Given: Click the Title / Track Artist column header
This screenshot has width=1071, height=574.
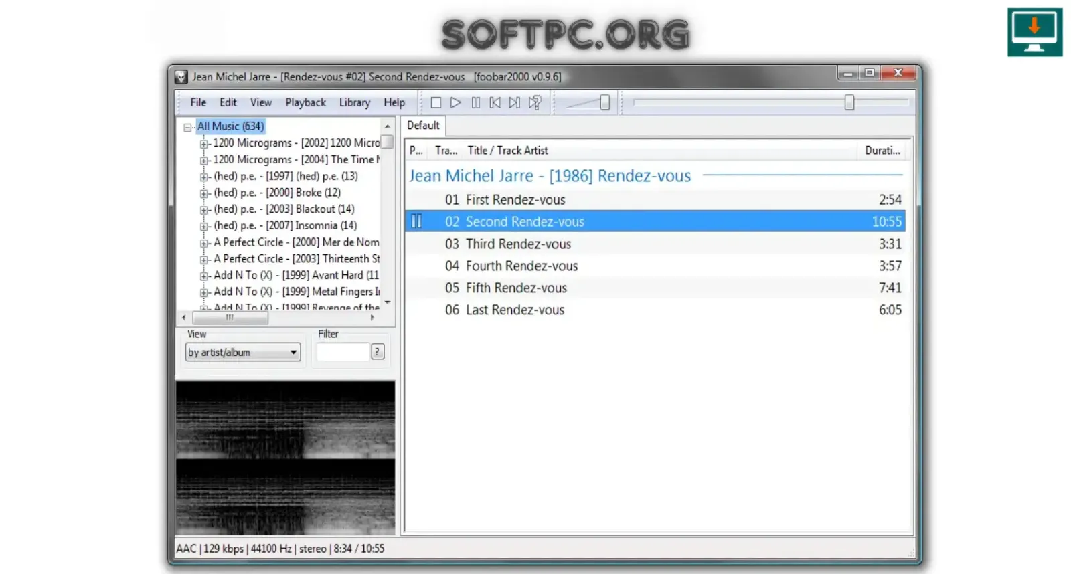Looking at the screenshot, I should click(x=659, y=151).
